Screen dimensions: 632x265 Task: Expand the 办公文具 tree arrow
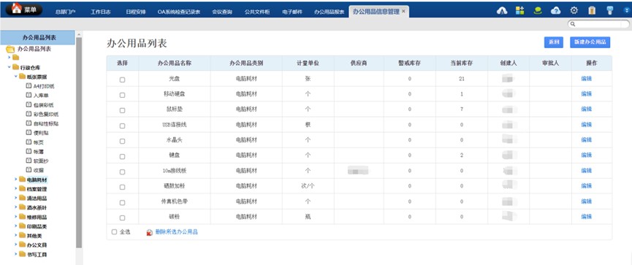click(x=16, y=245)
